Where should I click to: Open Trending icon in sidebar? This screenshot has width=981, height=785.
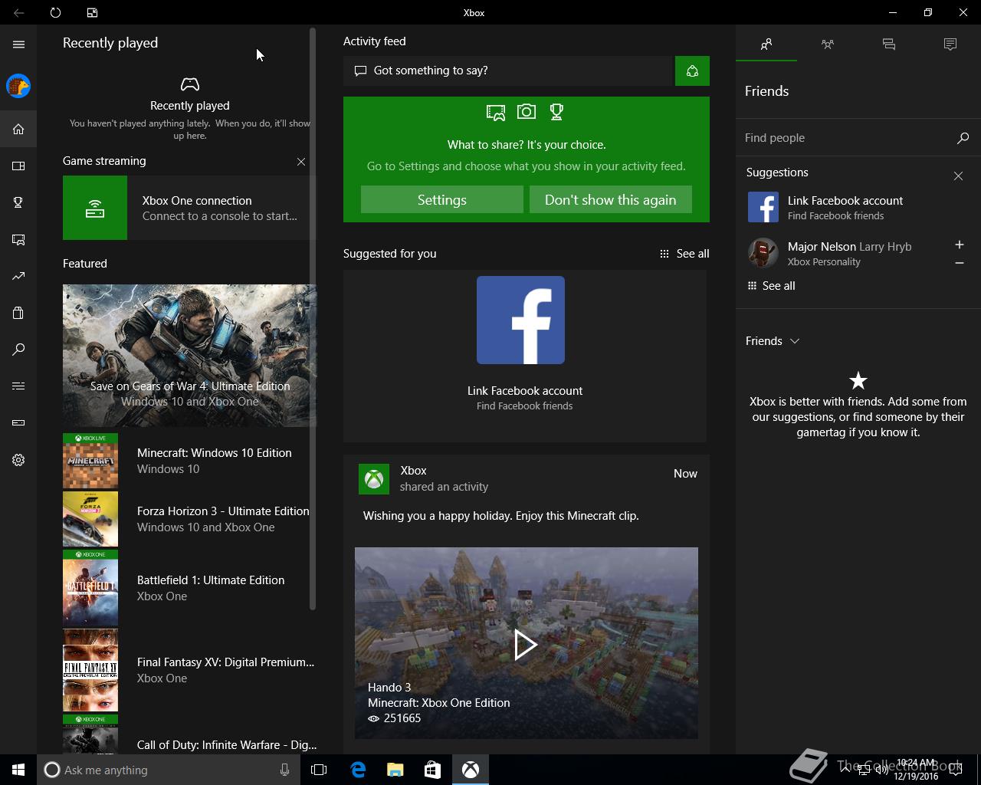tap(18, 276)
